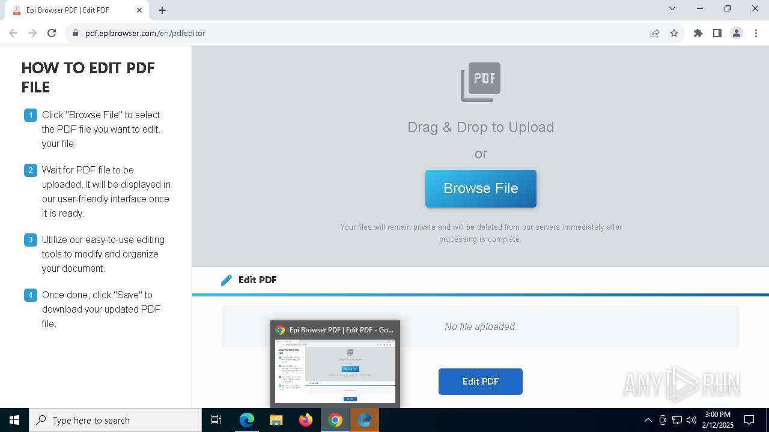The image size is (769, 432).
Task: Click the Chrome taskbar icon
Action: [x=335, y=420]
